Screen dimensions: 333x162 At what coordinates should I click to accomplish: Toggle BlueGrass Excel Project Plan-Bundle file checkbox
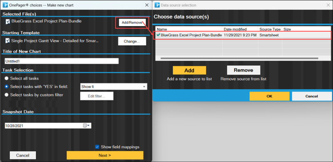point(8,22)
